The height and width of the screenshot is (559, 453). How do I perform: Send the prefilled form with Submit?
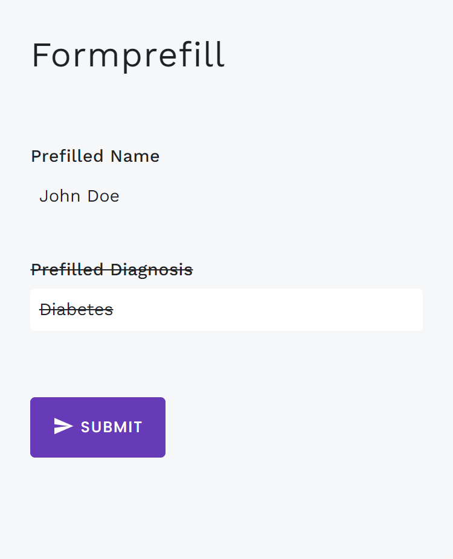[98, 427]
